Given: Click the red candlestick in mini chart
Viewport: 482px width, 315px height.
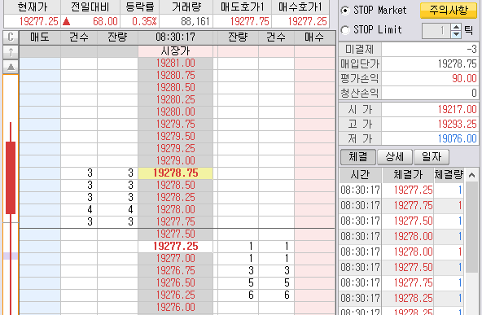Looking at the screenshot, I should click(x=11, y=177).
